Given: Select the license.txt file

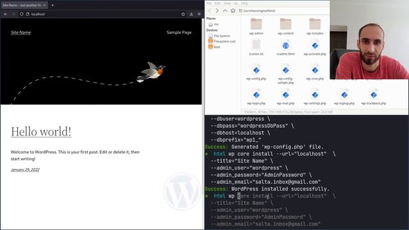Looking at the screenshot, I should 256,47.
